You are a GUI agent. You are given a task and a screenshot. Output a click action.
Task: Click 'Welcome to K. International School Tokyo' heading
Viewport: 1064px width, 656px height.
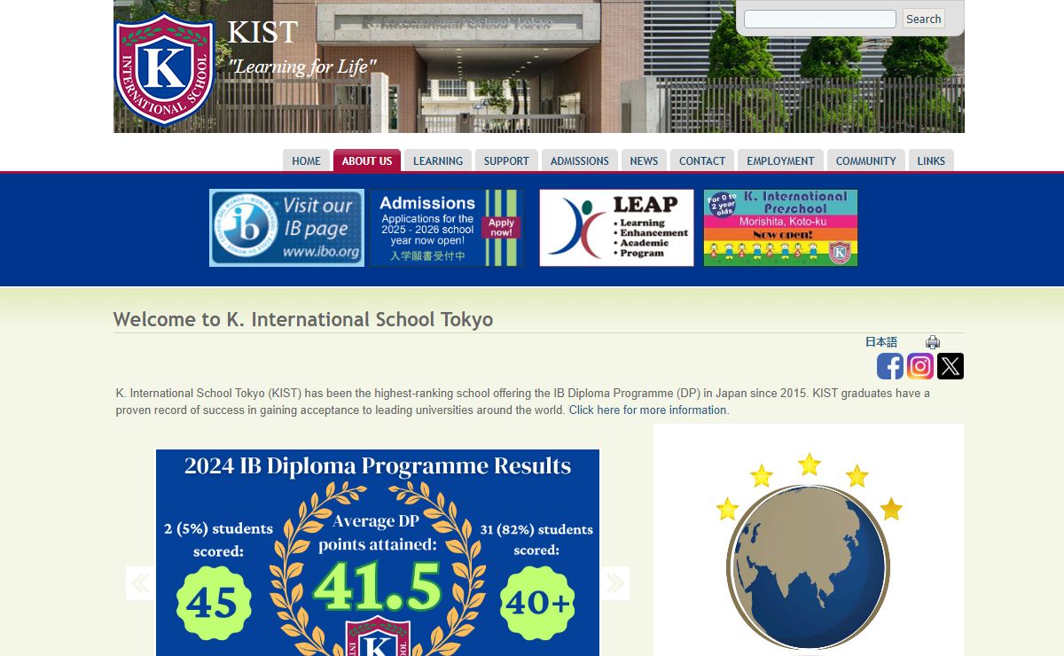point(303,319)
